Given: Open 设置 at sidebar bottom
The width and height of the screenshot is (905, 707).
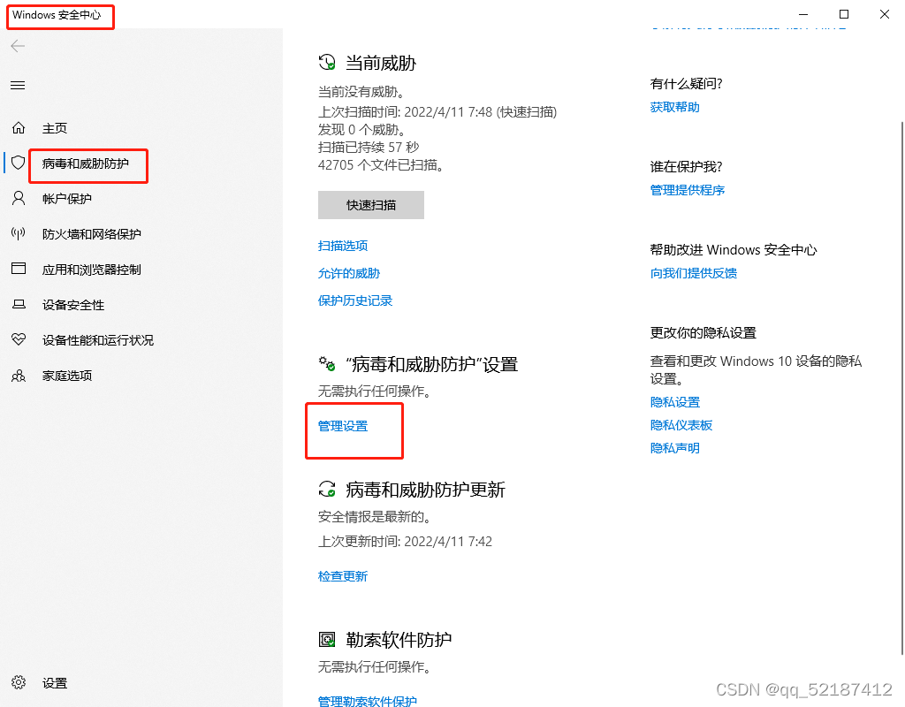Looking at the screenshot, I should tap(55, 683).
